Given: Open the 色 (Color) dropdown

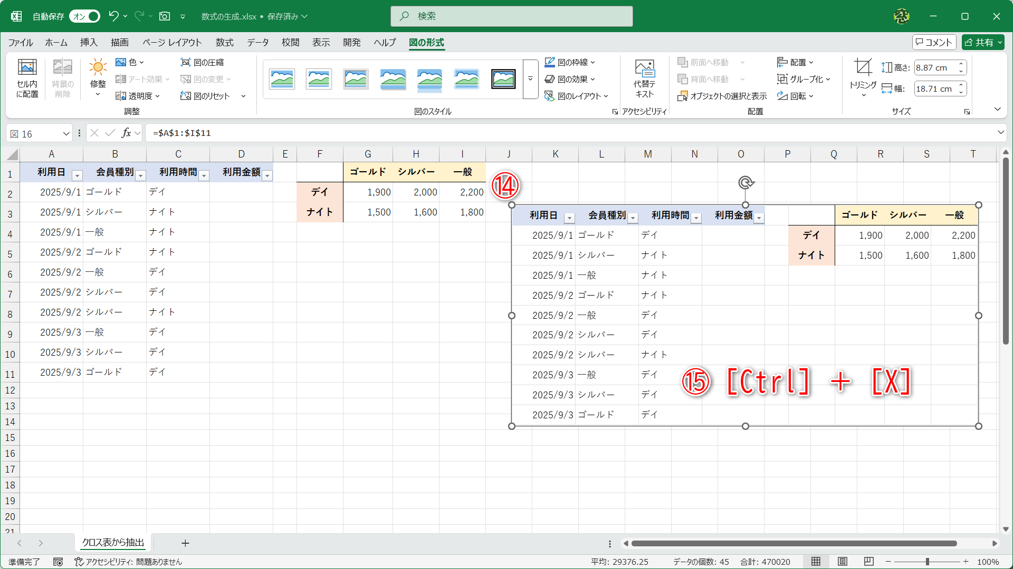Looking at the screenshot, I should tap(130, 62).
